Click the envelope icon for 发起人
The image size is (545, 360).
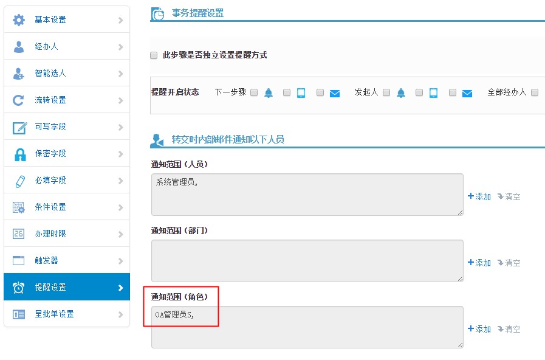467,93
